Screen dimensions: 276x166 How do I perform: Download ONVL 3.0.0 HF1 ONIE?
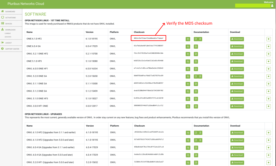(x=237, y=106)
